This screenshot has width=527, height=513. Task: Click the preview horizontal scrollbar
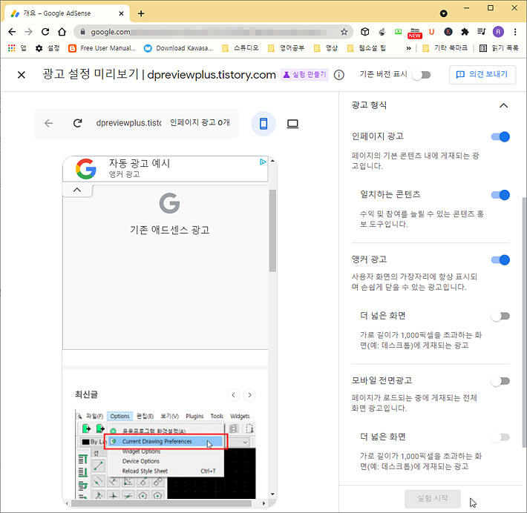(162, 503)
